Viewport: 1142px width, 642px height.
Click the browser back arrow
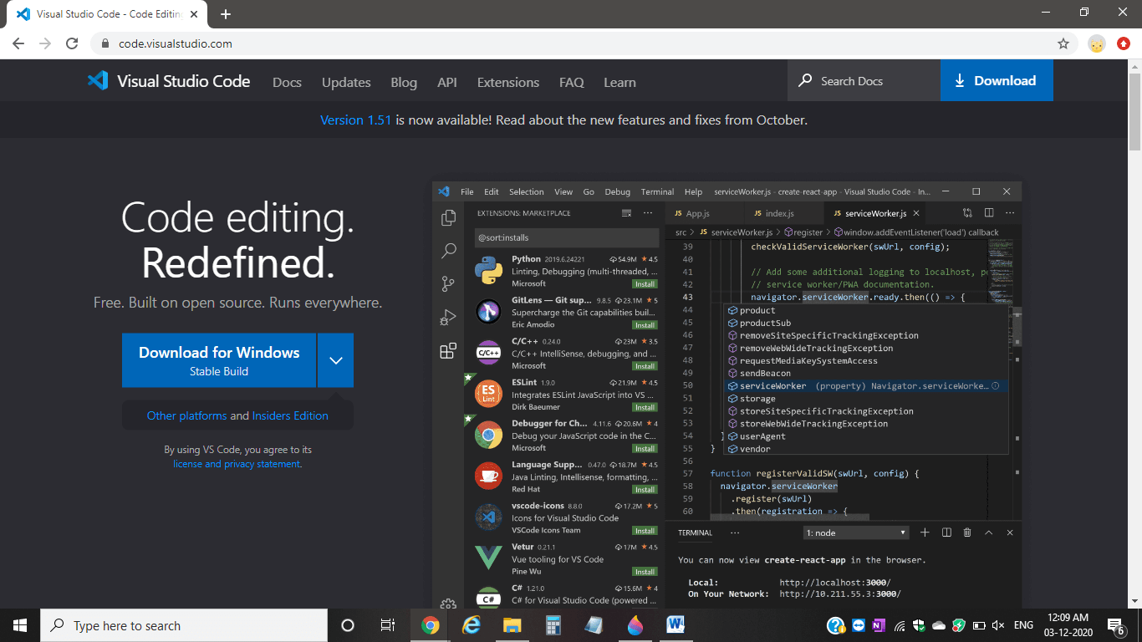18,43
